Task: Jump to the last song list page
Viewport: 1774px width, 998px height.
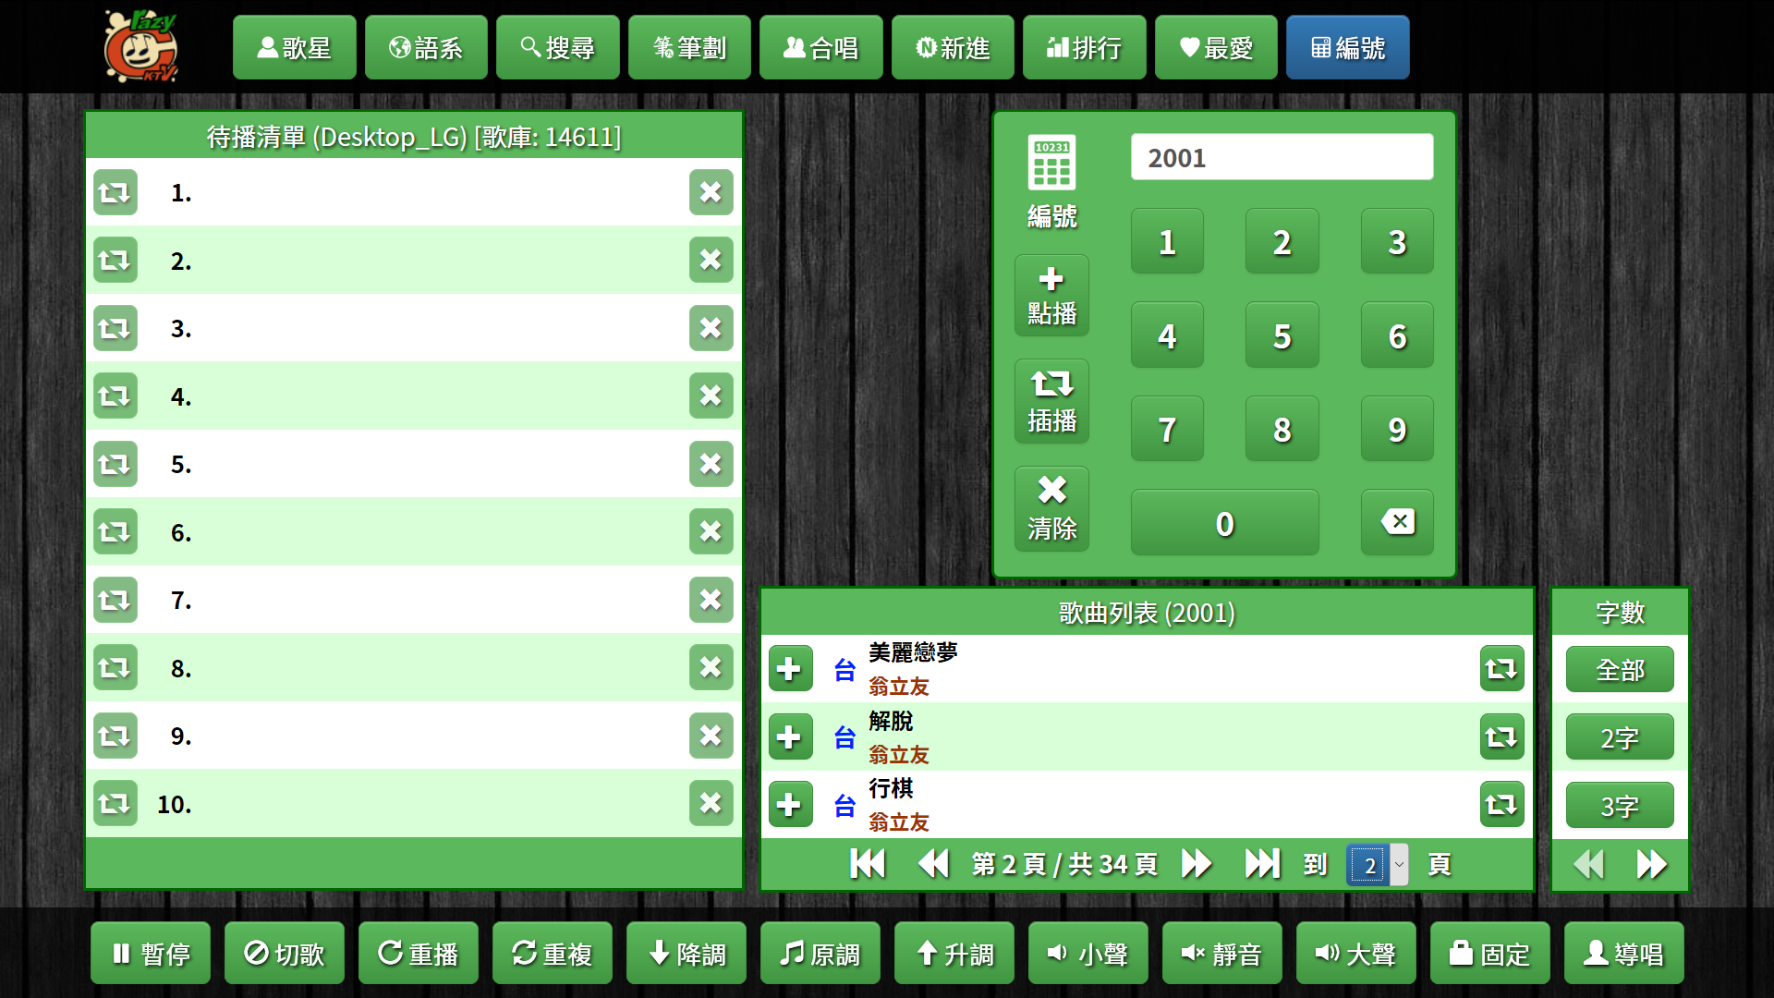Action: tap(1262, 864)
